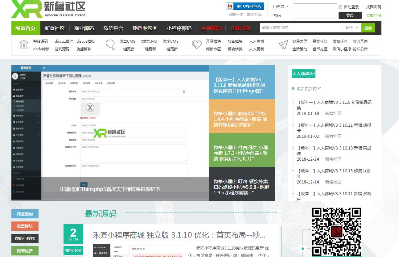
Task: Open 微米CMS link
Action: click(x=171, y=41)
